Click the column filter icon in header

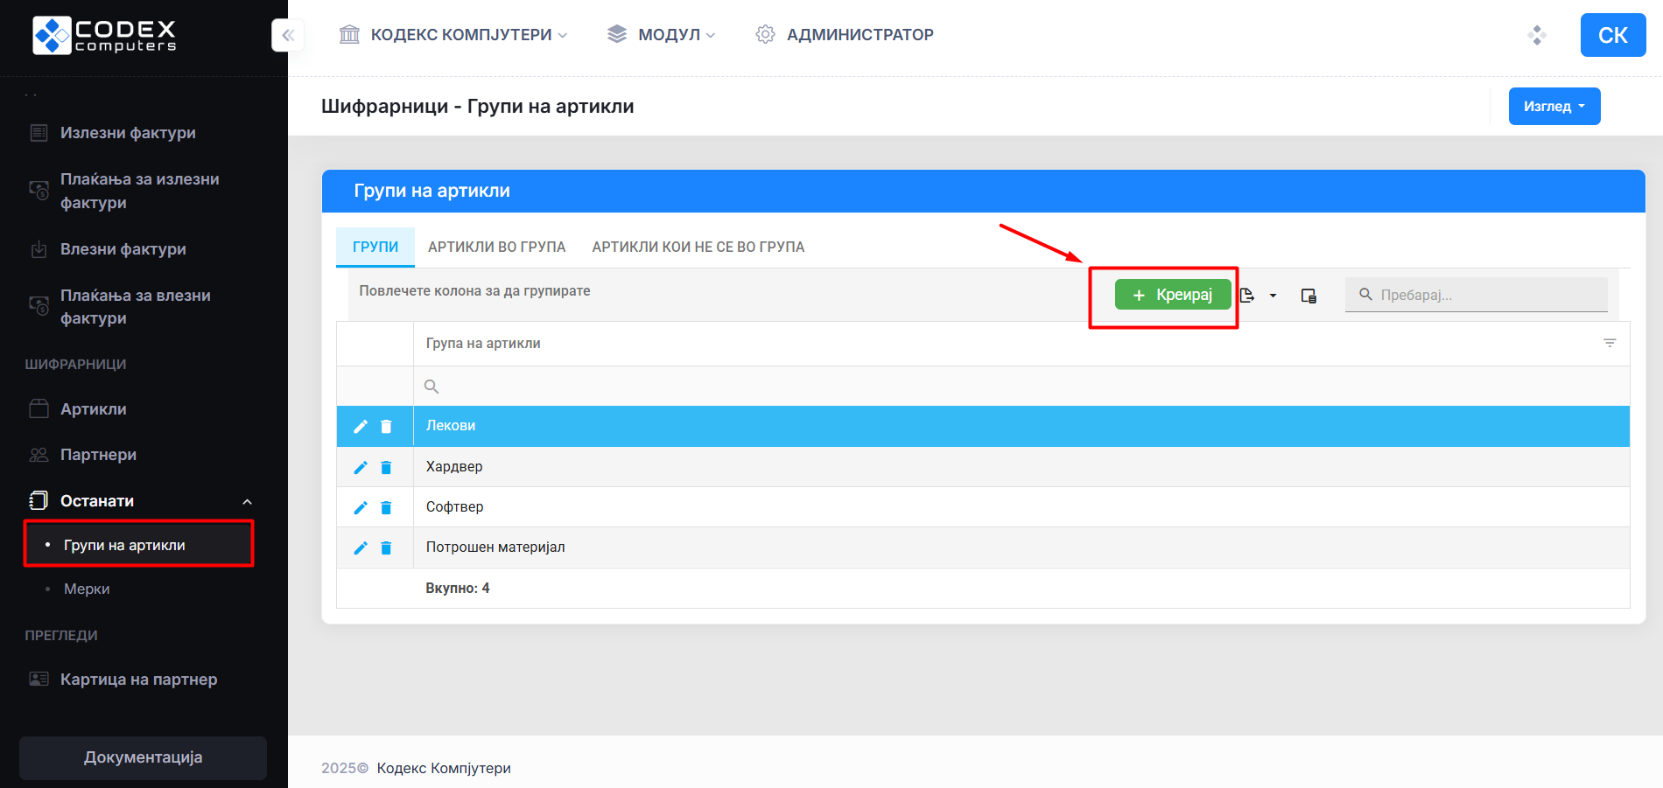pyautogui.click(x=1609, y=344)
